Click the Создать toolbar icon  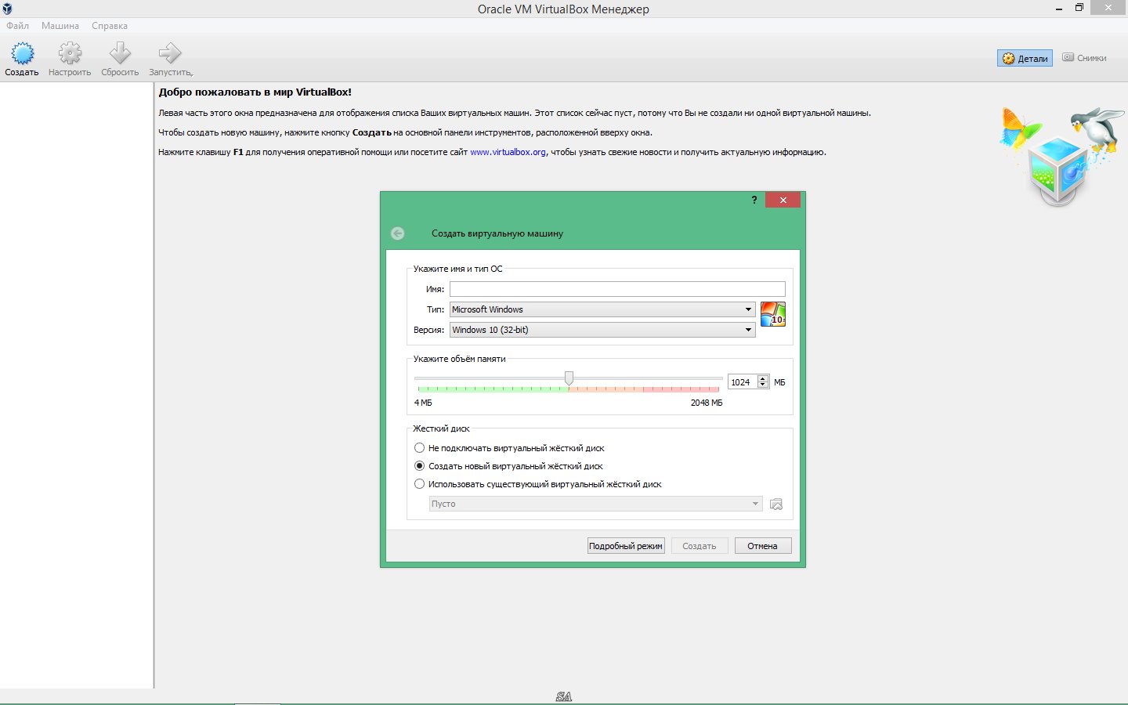pos(22,53)
